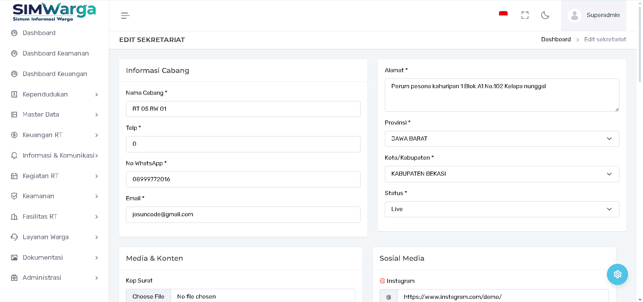This screenshot has height=302, width=643.
Task: Open the Kota/Kabupaten dropdown
Action: click(x=501, y=174)
